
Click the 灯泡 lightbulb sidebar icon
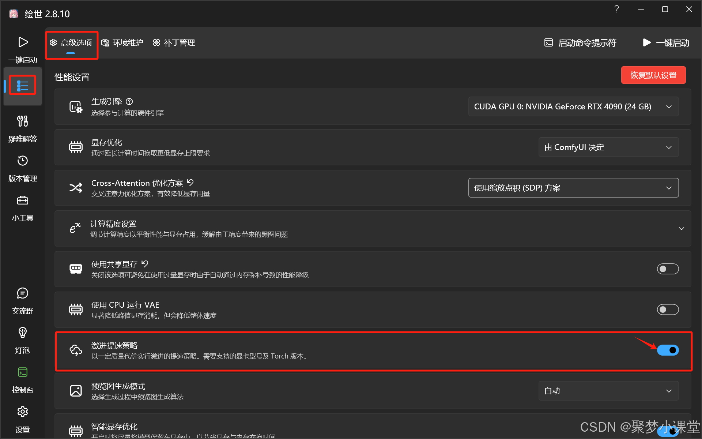click(x=23, y=333)
